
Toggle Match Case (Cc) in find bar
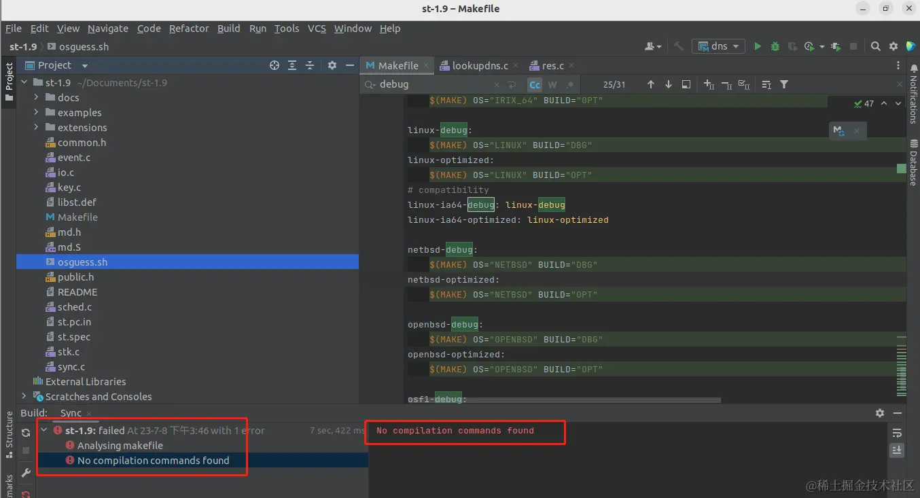tap(535, 84)
